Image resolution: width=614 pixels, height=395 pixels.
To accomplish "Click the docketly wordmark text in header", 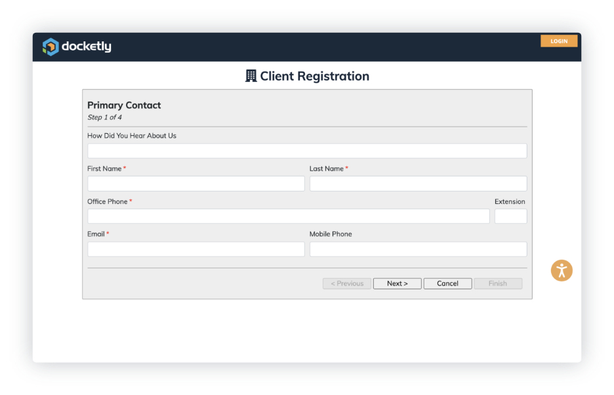I will (x=86, y=47).
